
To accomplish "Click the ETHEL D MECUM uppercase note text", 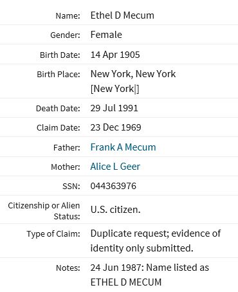I will point(126,282).
